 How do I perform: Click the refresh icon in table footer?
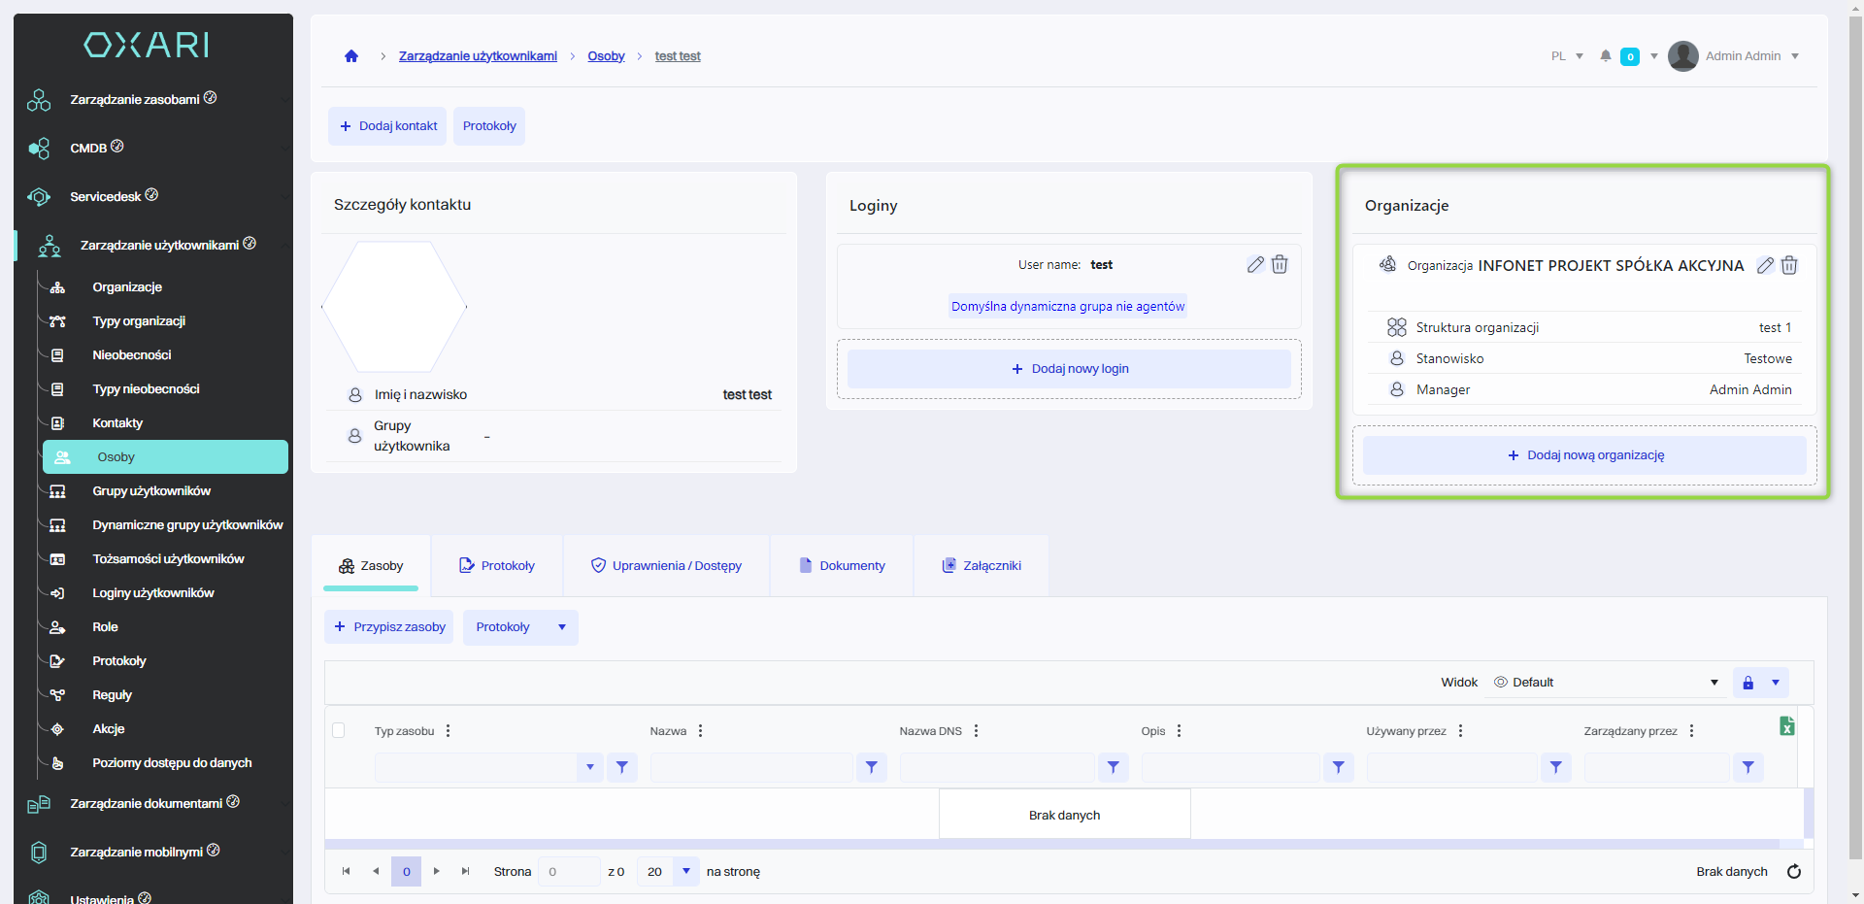[x=1794, y=872]
